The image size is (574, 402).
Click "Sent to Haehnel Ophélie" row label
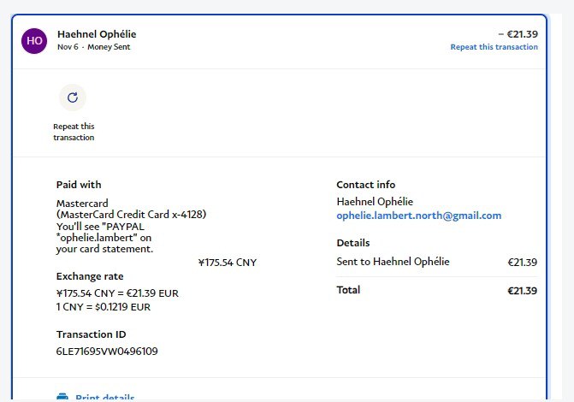(x=393, y=262)
